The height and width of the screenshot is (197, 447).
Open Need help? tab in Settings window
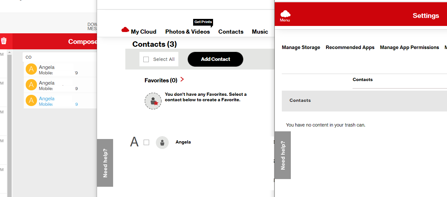(283, 155)
